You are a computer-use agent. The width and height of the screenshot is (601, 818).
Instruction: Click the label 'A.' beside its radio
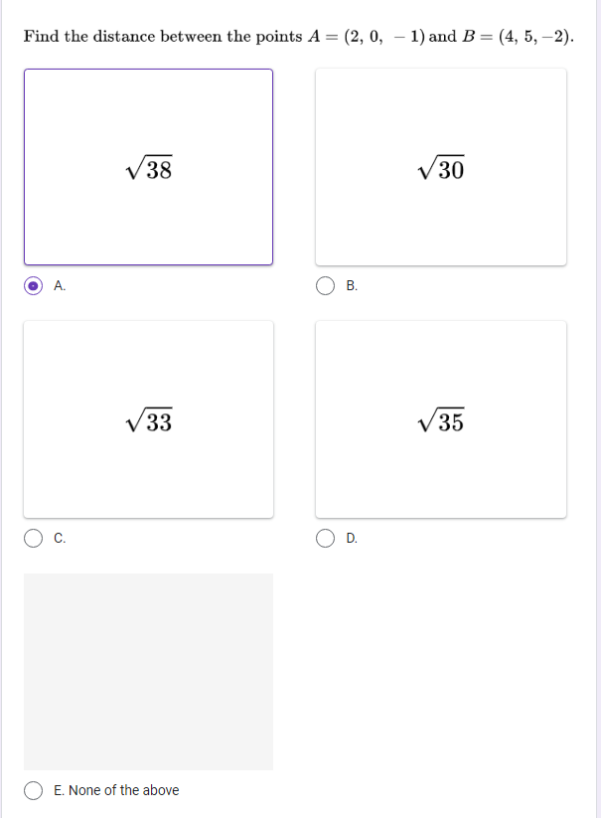coord(58,286)
